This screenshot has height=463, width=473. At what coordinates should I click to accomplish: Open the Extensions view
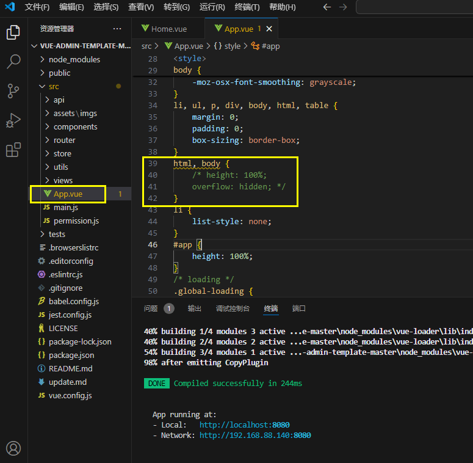pyautogui.click(x=13, y=150)
